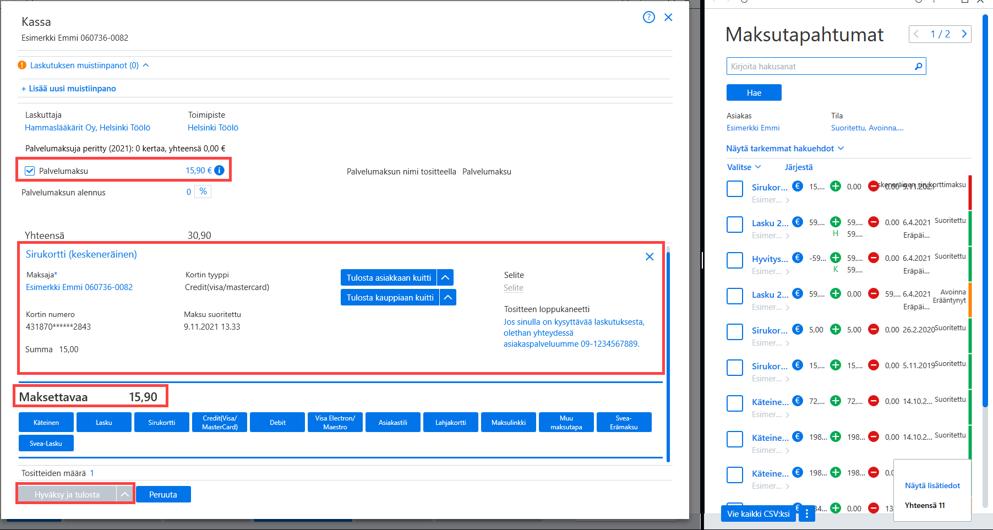Viewport: 993px width, 530px height.
Task: Click the Hae search button
Action: tap(754, 92)
